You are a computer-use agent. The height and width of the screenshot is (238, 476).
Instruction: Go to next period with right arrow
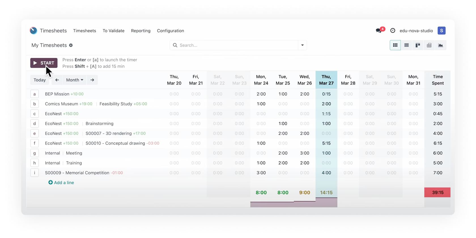coord(92,80)
